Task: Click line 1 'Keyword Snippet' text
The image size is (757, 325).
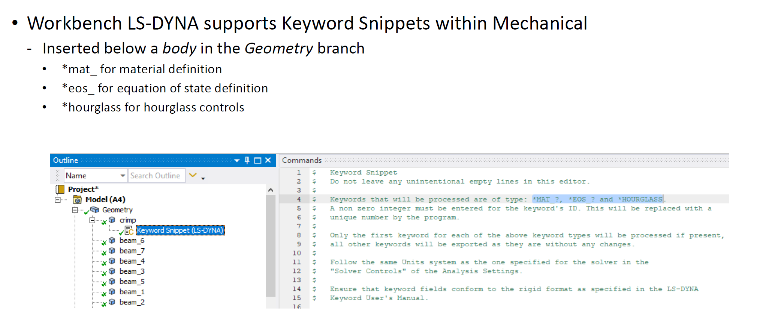Action: pos(363,172)
